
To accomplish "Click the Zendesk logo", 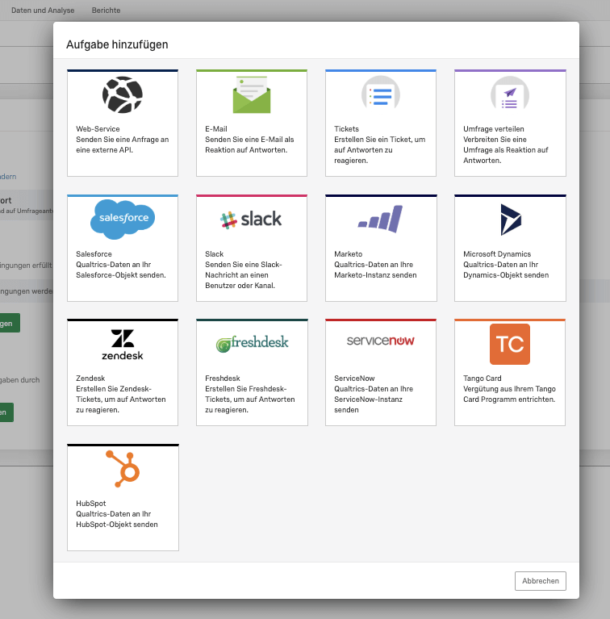I will [x=123, y=345].
